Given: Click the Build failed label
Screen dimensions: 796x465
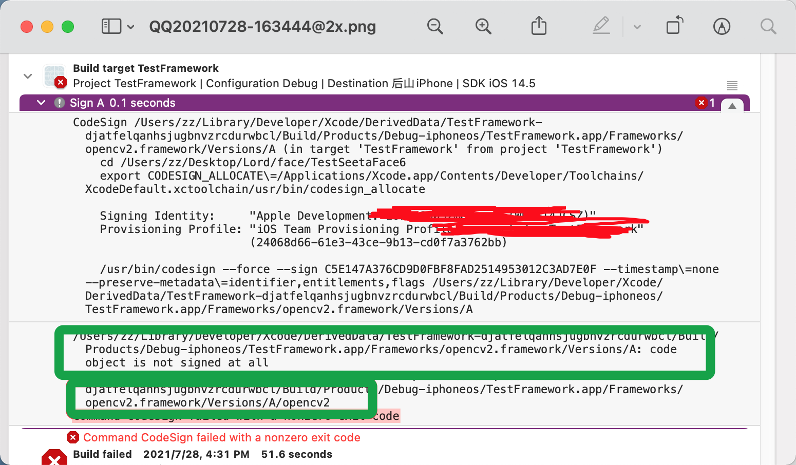Looking at the screenshot, I should point(102,454).
